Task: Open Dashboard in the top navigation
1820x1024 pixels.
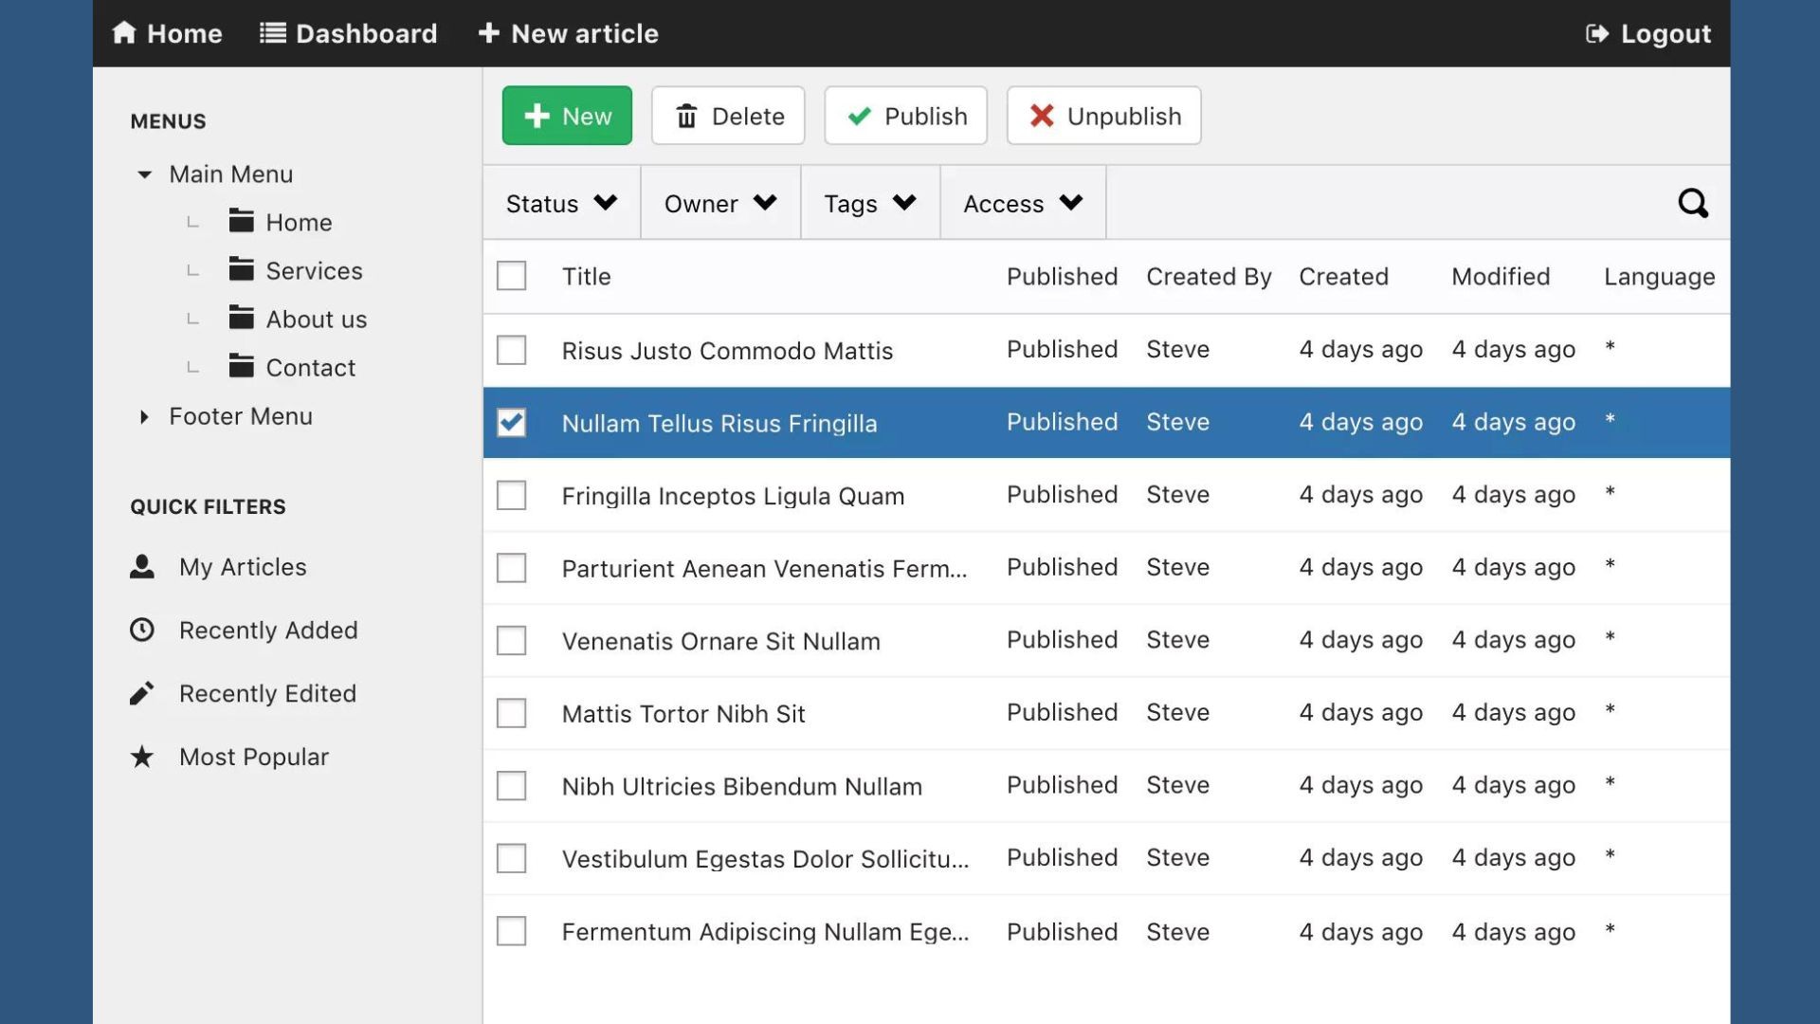Action: [x=349, y=33]
